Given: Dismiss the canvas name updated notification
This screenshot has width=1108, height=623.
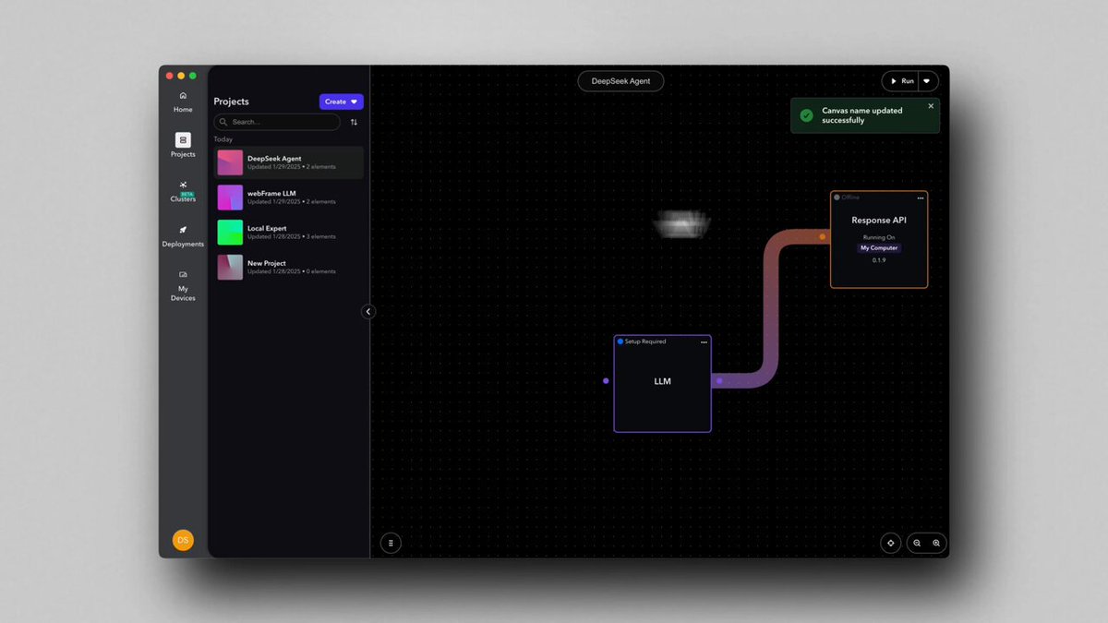Looking at the screenshot, I should click(931, 106).
